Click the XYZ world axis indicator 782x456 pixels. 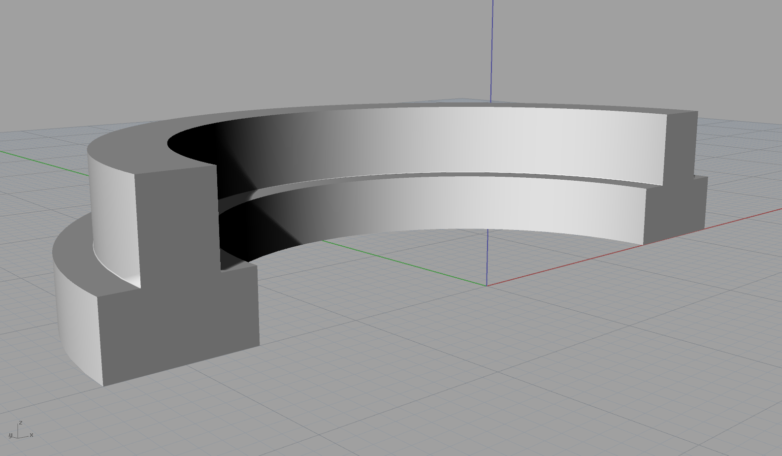pos(21,430)
